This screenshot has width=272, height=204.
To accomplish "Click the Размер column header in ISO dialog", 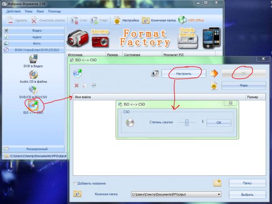I will click(x=255, y=97).
